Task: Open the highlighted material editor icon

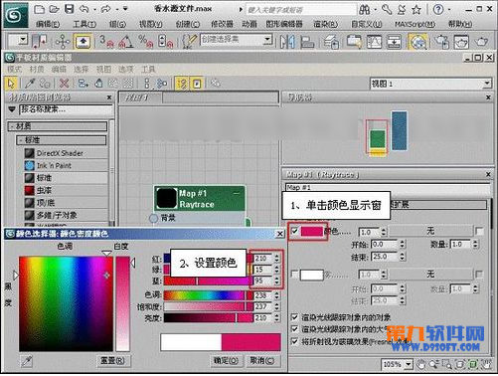Action: (418, 42)
